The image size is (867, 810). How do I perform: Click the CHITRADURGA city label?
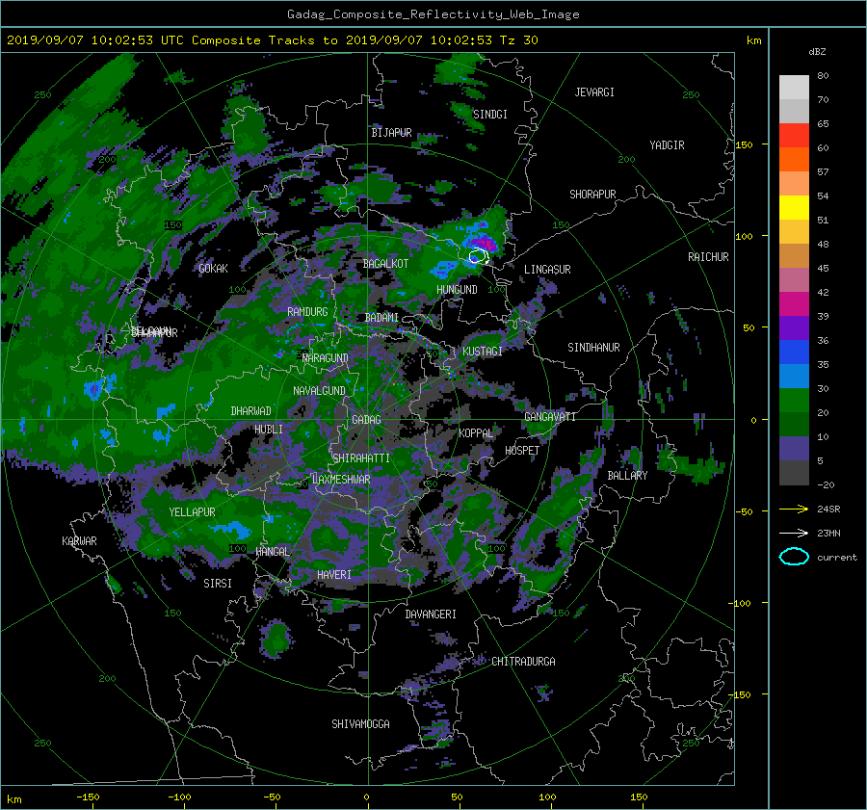pyautogui.click(x=523, y=662)
